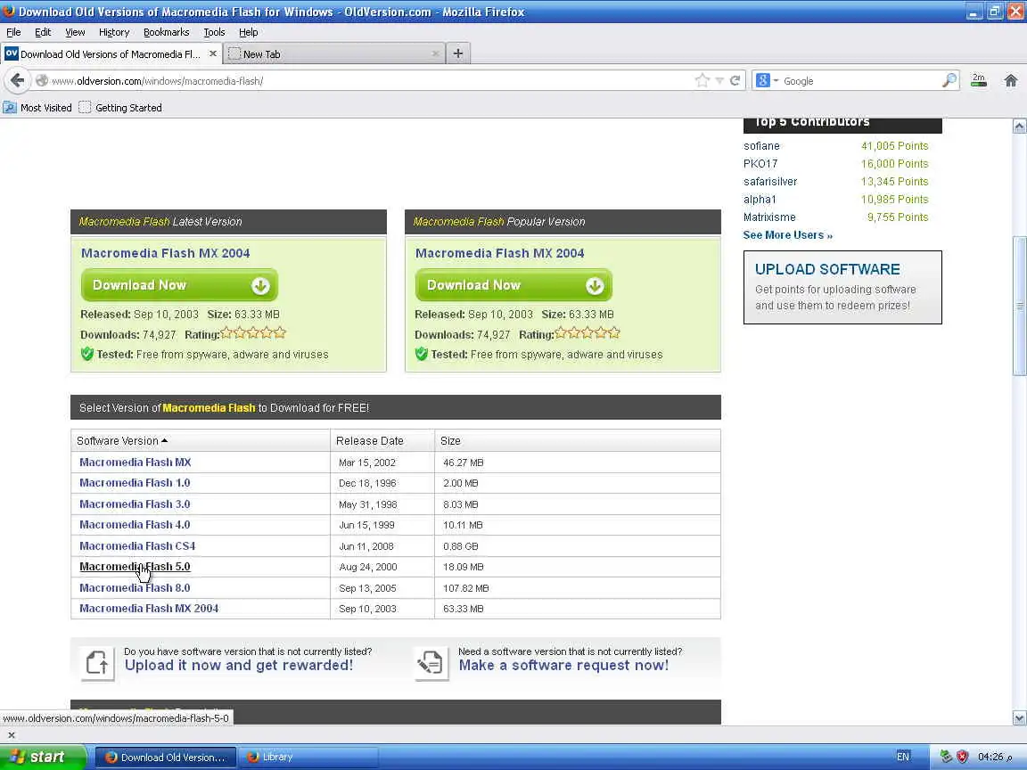Screen dimensions: 1027x770
Task: Open the Firefox home page icon
Action: (x=1011, y=80)
